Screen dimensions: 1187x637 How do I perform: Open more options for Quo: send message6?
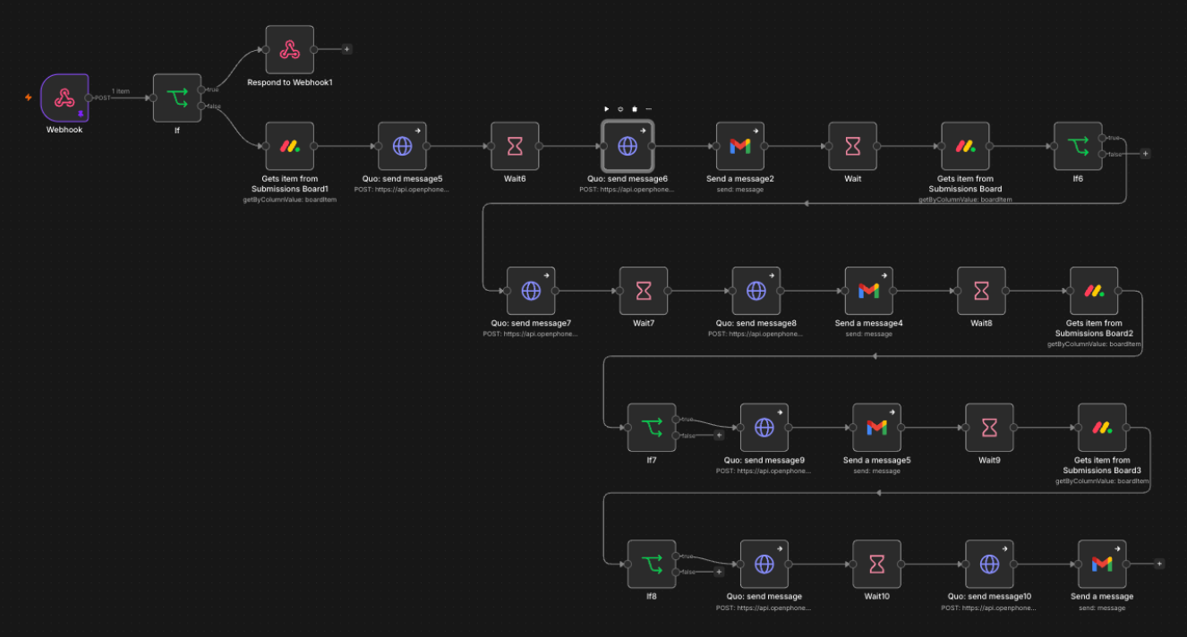648,109
